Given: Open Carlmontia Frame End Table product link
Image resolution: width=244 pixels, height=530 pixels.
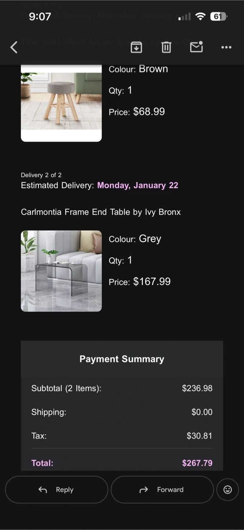Looking at the screenshot, I should (x=101, y=212).
